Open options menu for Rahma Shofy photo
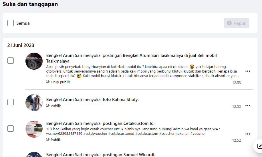Image resolution: width=262 pixels, height=157 pixels. [x=247, y=105]
